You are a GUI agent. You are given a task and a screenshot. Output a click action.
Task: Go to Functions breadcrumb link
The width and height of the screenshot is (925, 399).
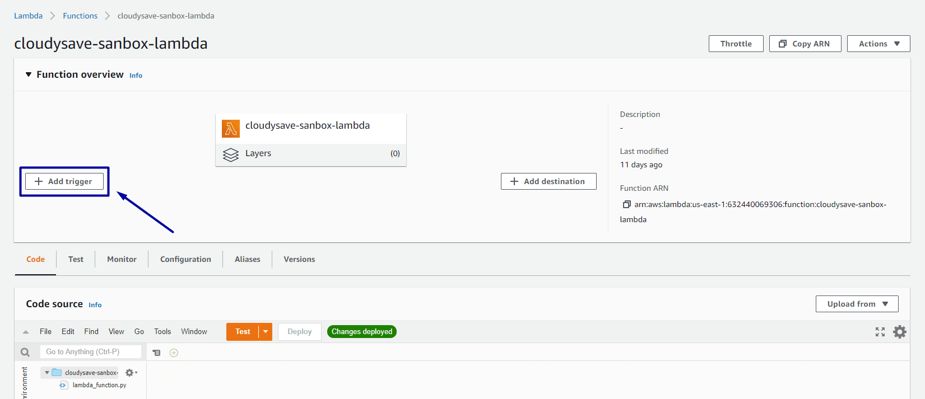80,16
